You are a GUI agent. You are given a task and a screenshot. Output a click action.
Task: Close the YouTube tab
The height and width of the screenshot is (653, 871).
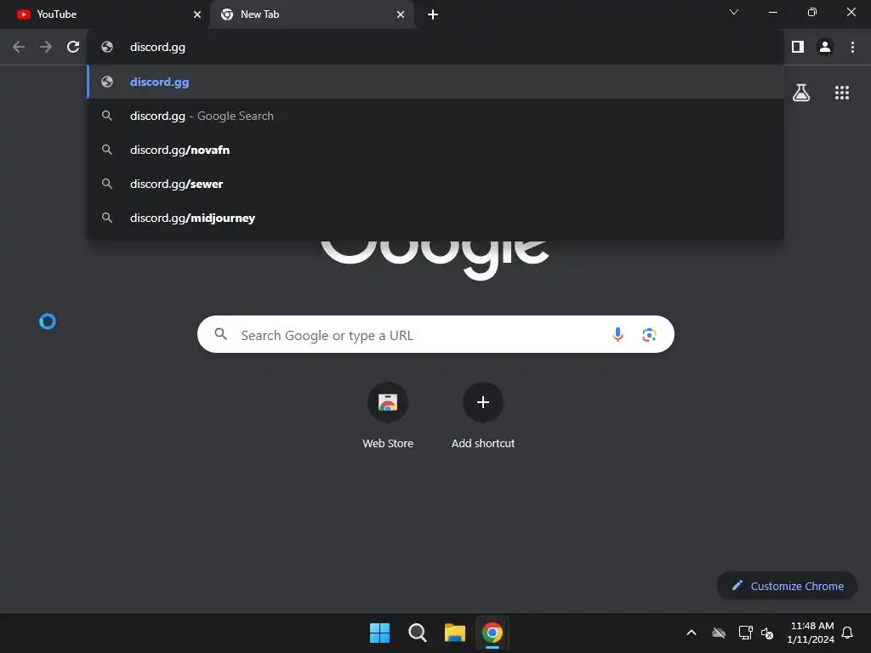click(x=196, y=14)
